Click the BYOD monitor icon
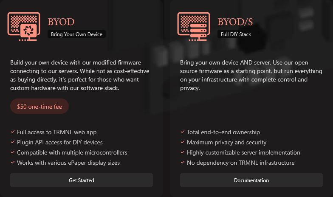The height and width of the screenshot is (197, 333). [24, 26]
